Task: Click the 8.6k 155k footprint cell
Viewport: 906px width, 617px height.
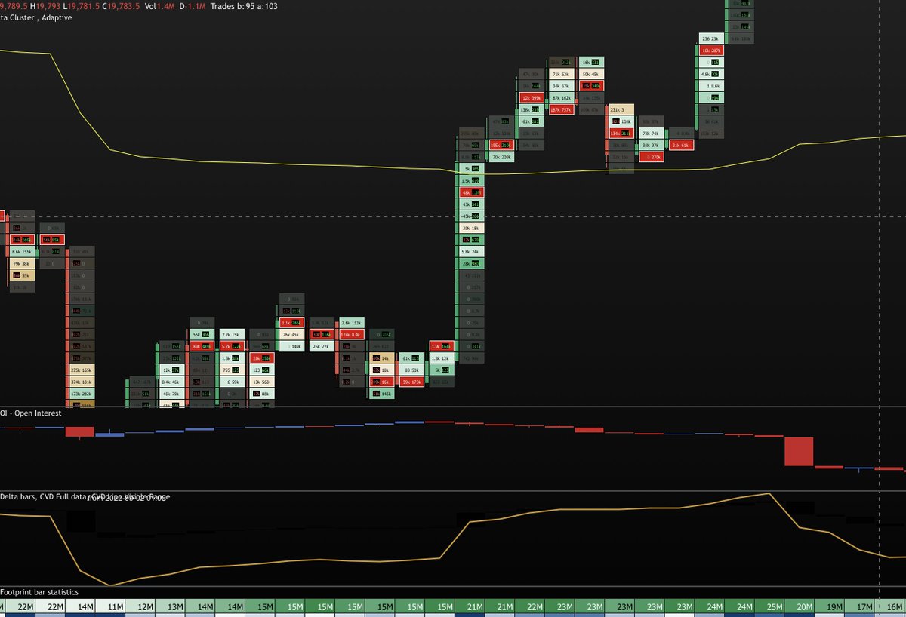Action: [x=22, y=252]
